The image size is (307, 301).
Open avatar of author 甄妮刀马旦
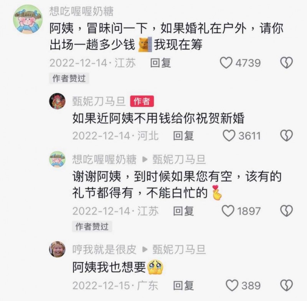(x=57, y=101)
